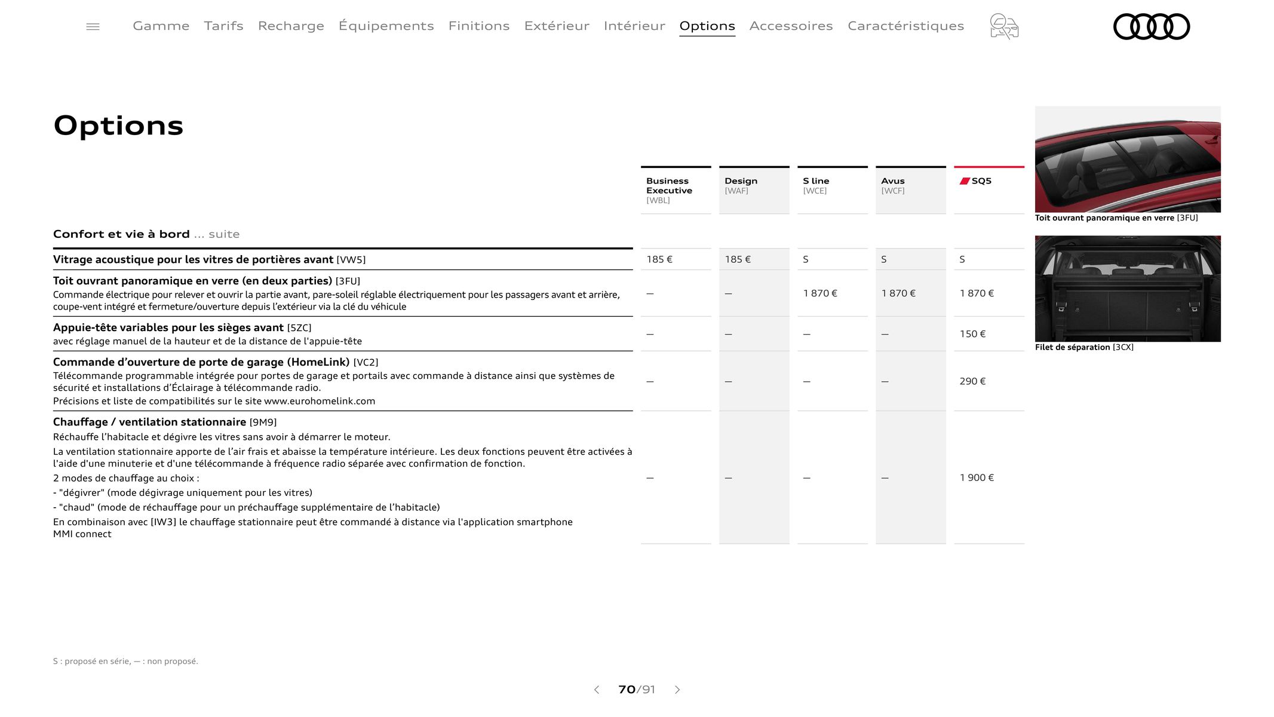1274x717 pixels.
Task: Click the red SQ5 badge icon
Action: point(965,181)
